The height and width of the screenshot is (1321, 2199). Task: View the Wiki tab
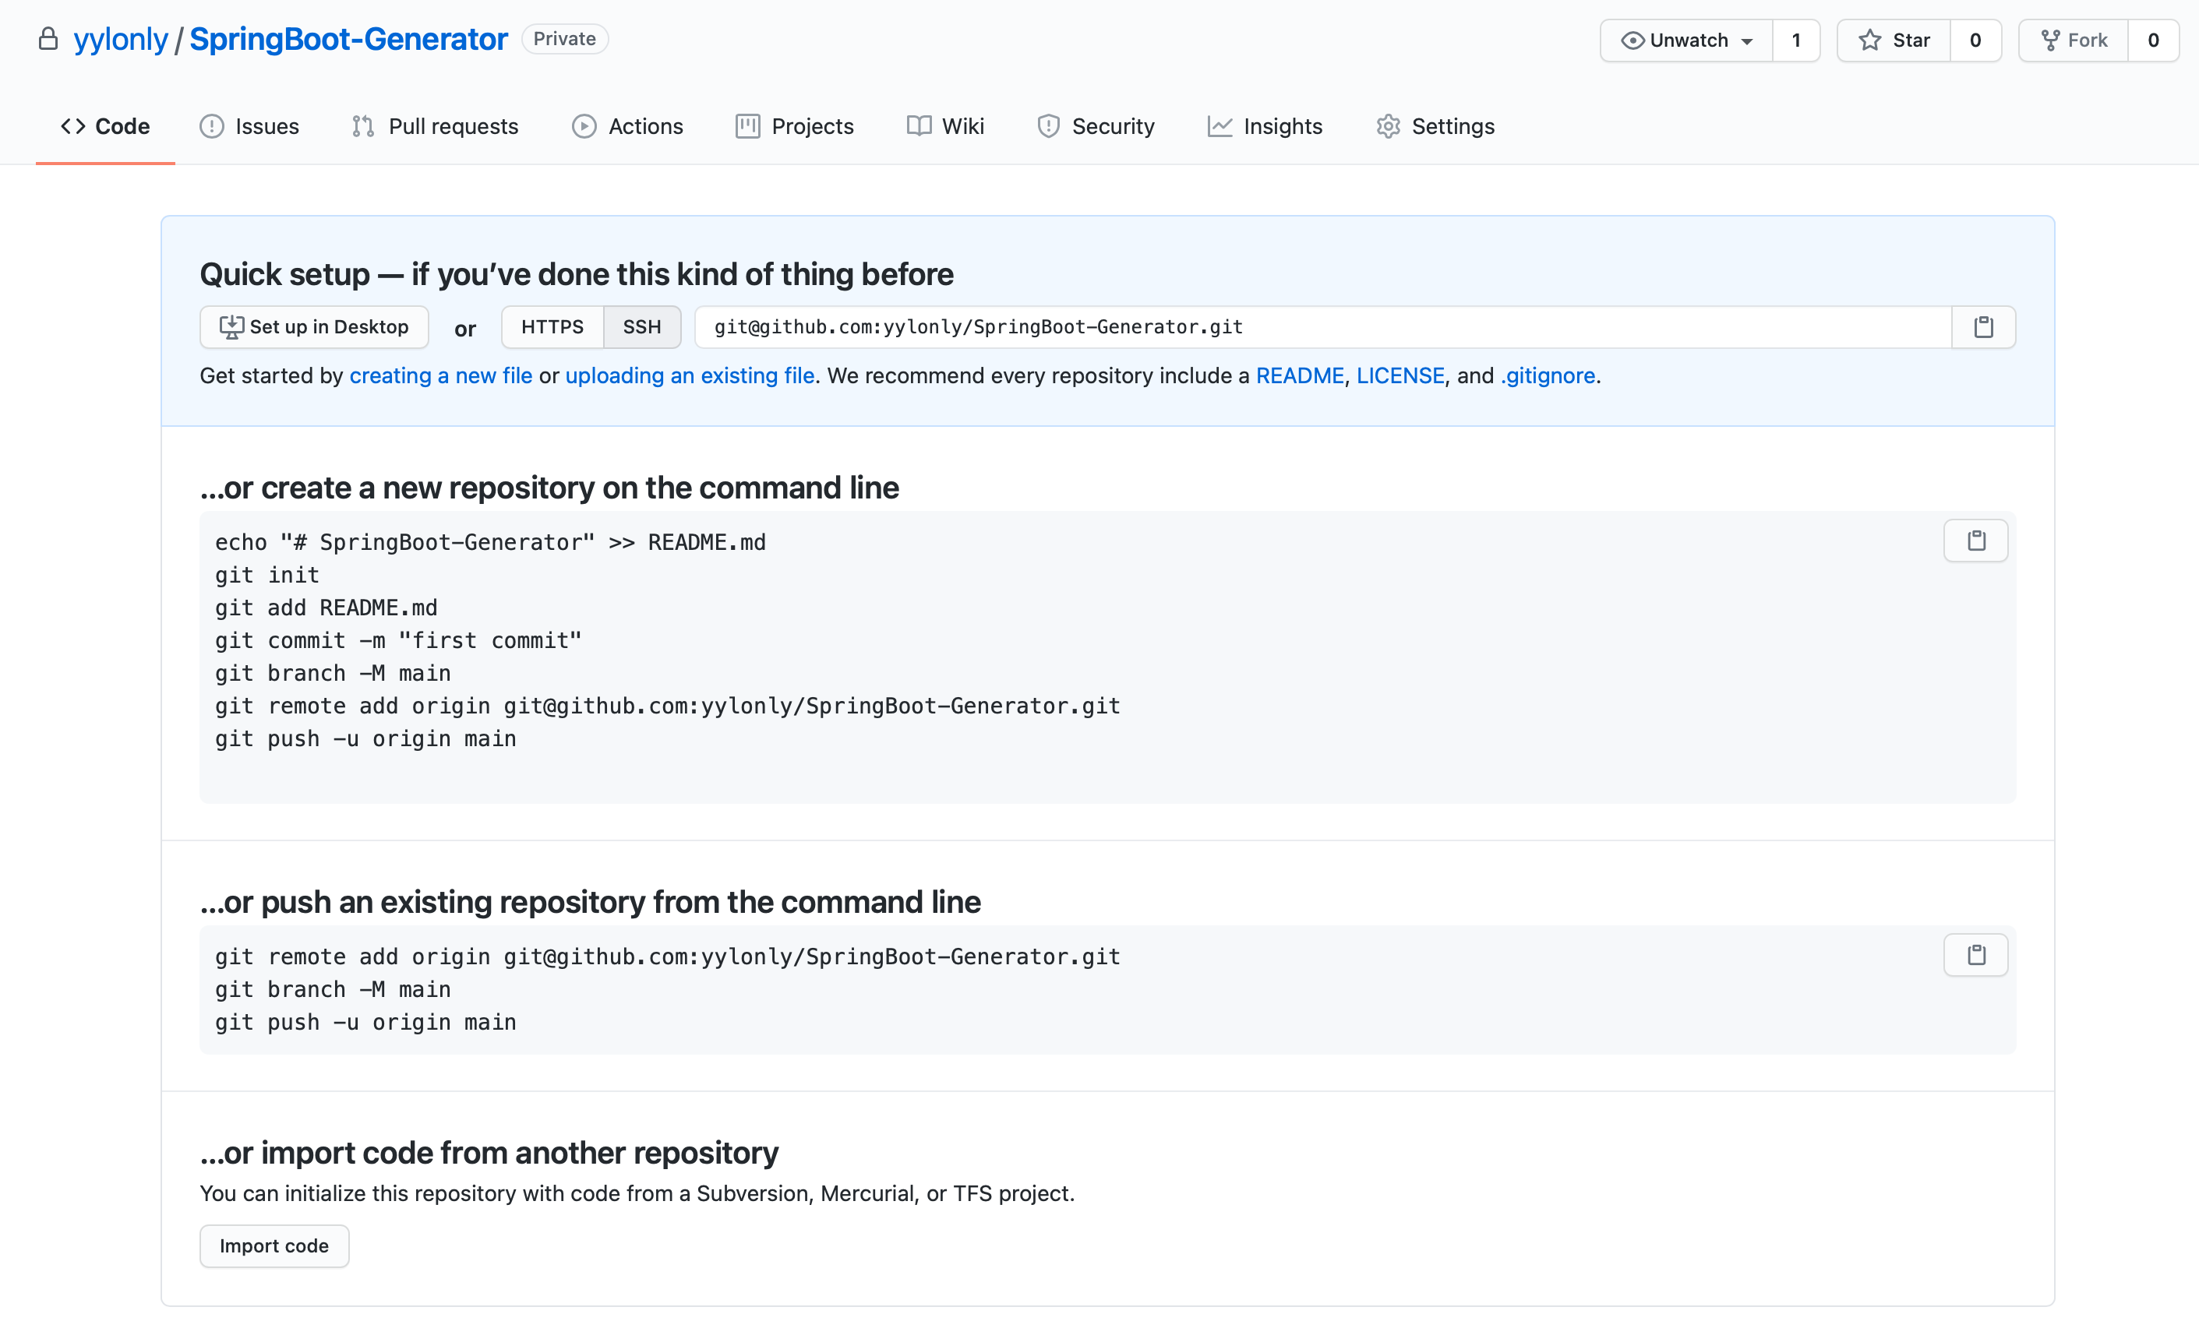click(x=945, y=126)
